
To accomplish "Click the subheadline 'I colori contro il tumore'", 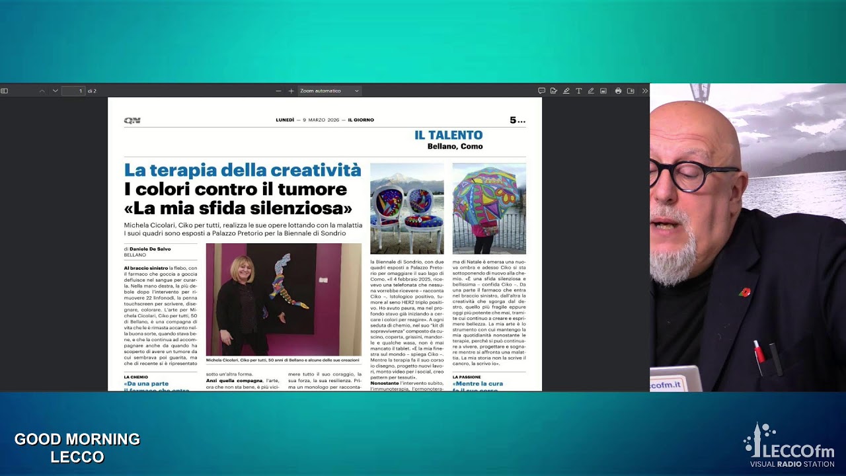I will pyautogui.click(x=235, y=189).
